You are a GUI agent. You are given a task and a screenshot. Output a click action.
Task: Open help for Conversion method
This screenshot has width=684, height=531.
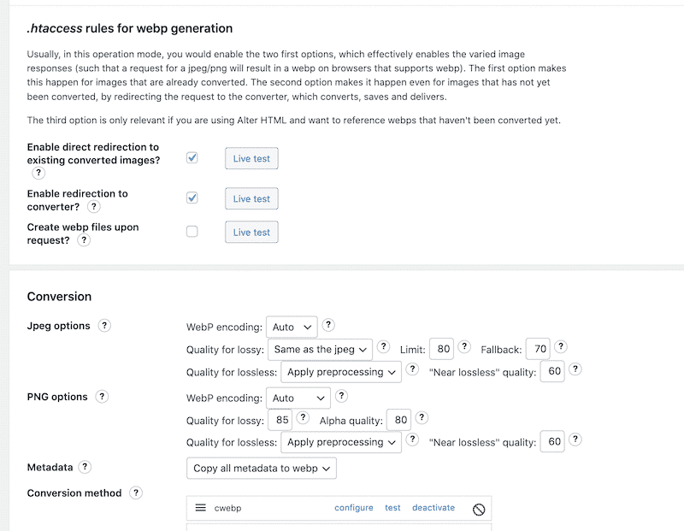(136, 493)
